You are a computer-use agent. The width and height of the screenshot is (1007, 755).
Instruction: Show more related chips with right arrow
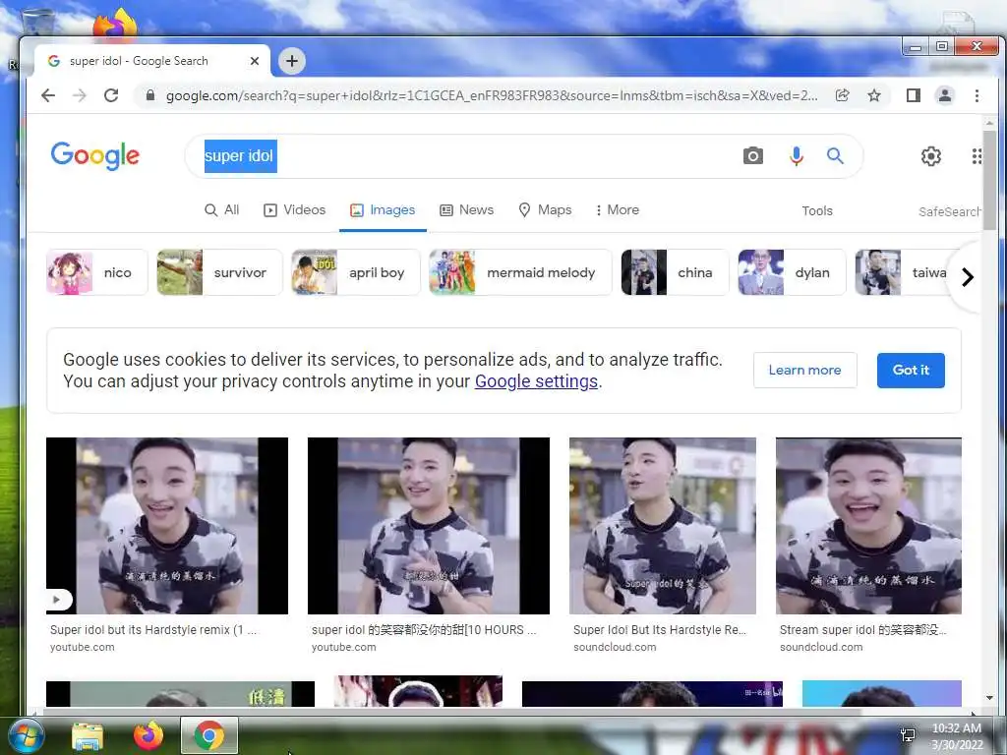pyautogui.click(x=968, y=276)
